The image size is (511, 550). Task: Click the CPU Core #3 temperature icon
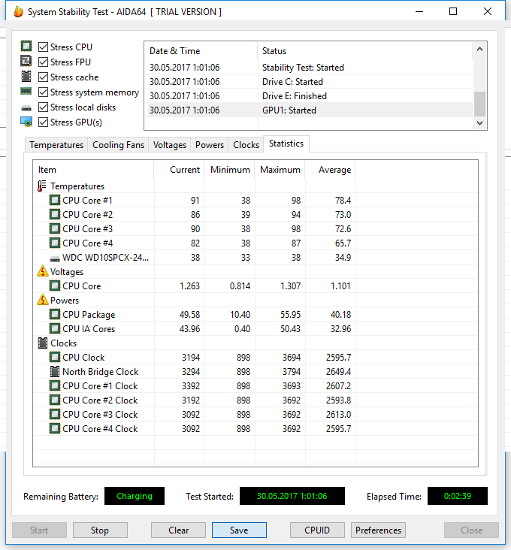pyautogui.click(x=55, y=228)
